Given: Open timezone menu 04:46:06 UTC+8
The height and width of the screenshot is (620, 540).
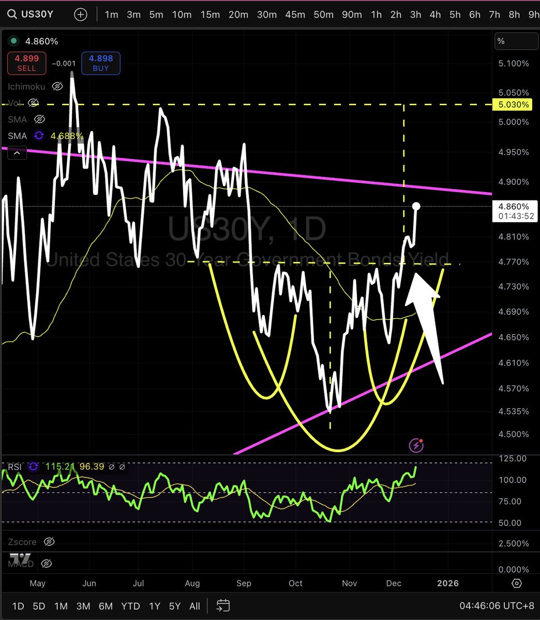Looking at the screenshot, I should (496, 606).
